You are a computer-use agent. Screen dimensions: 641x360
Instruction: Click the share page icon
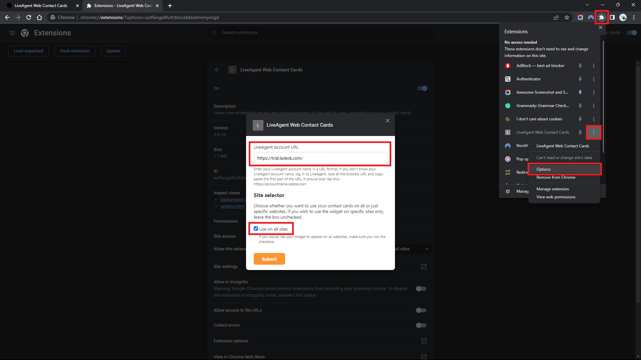[x=556, y=17]
